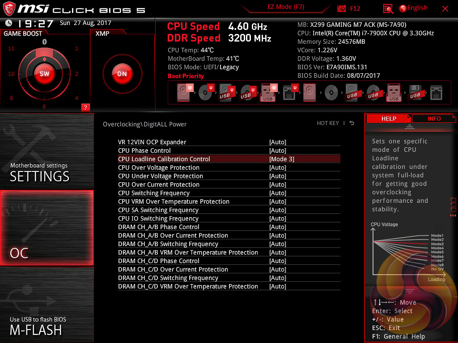Select the highlighted UEFI USB key boot icon
458x343 pixels.
coord(268,92)
